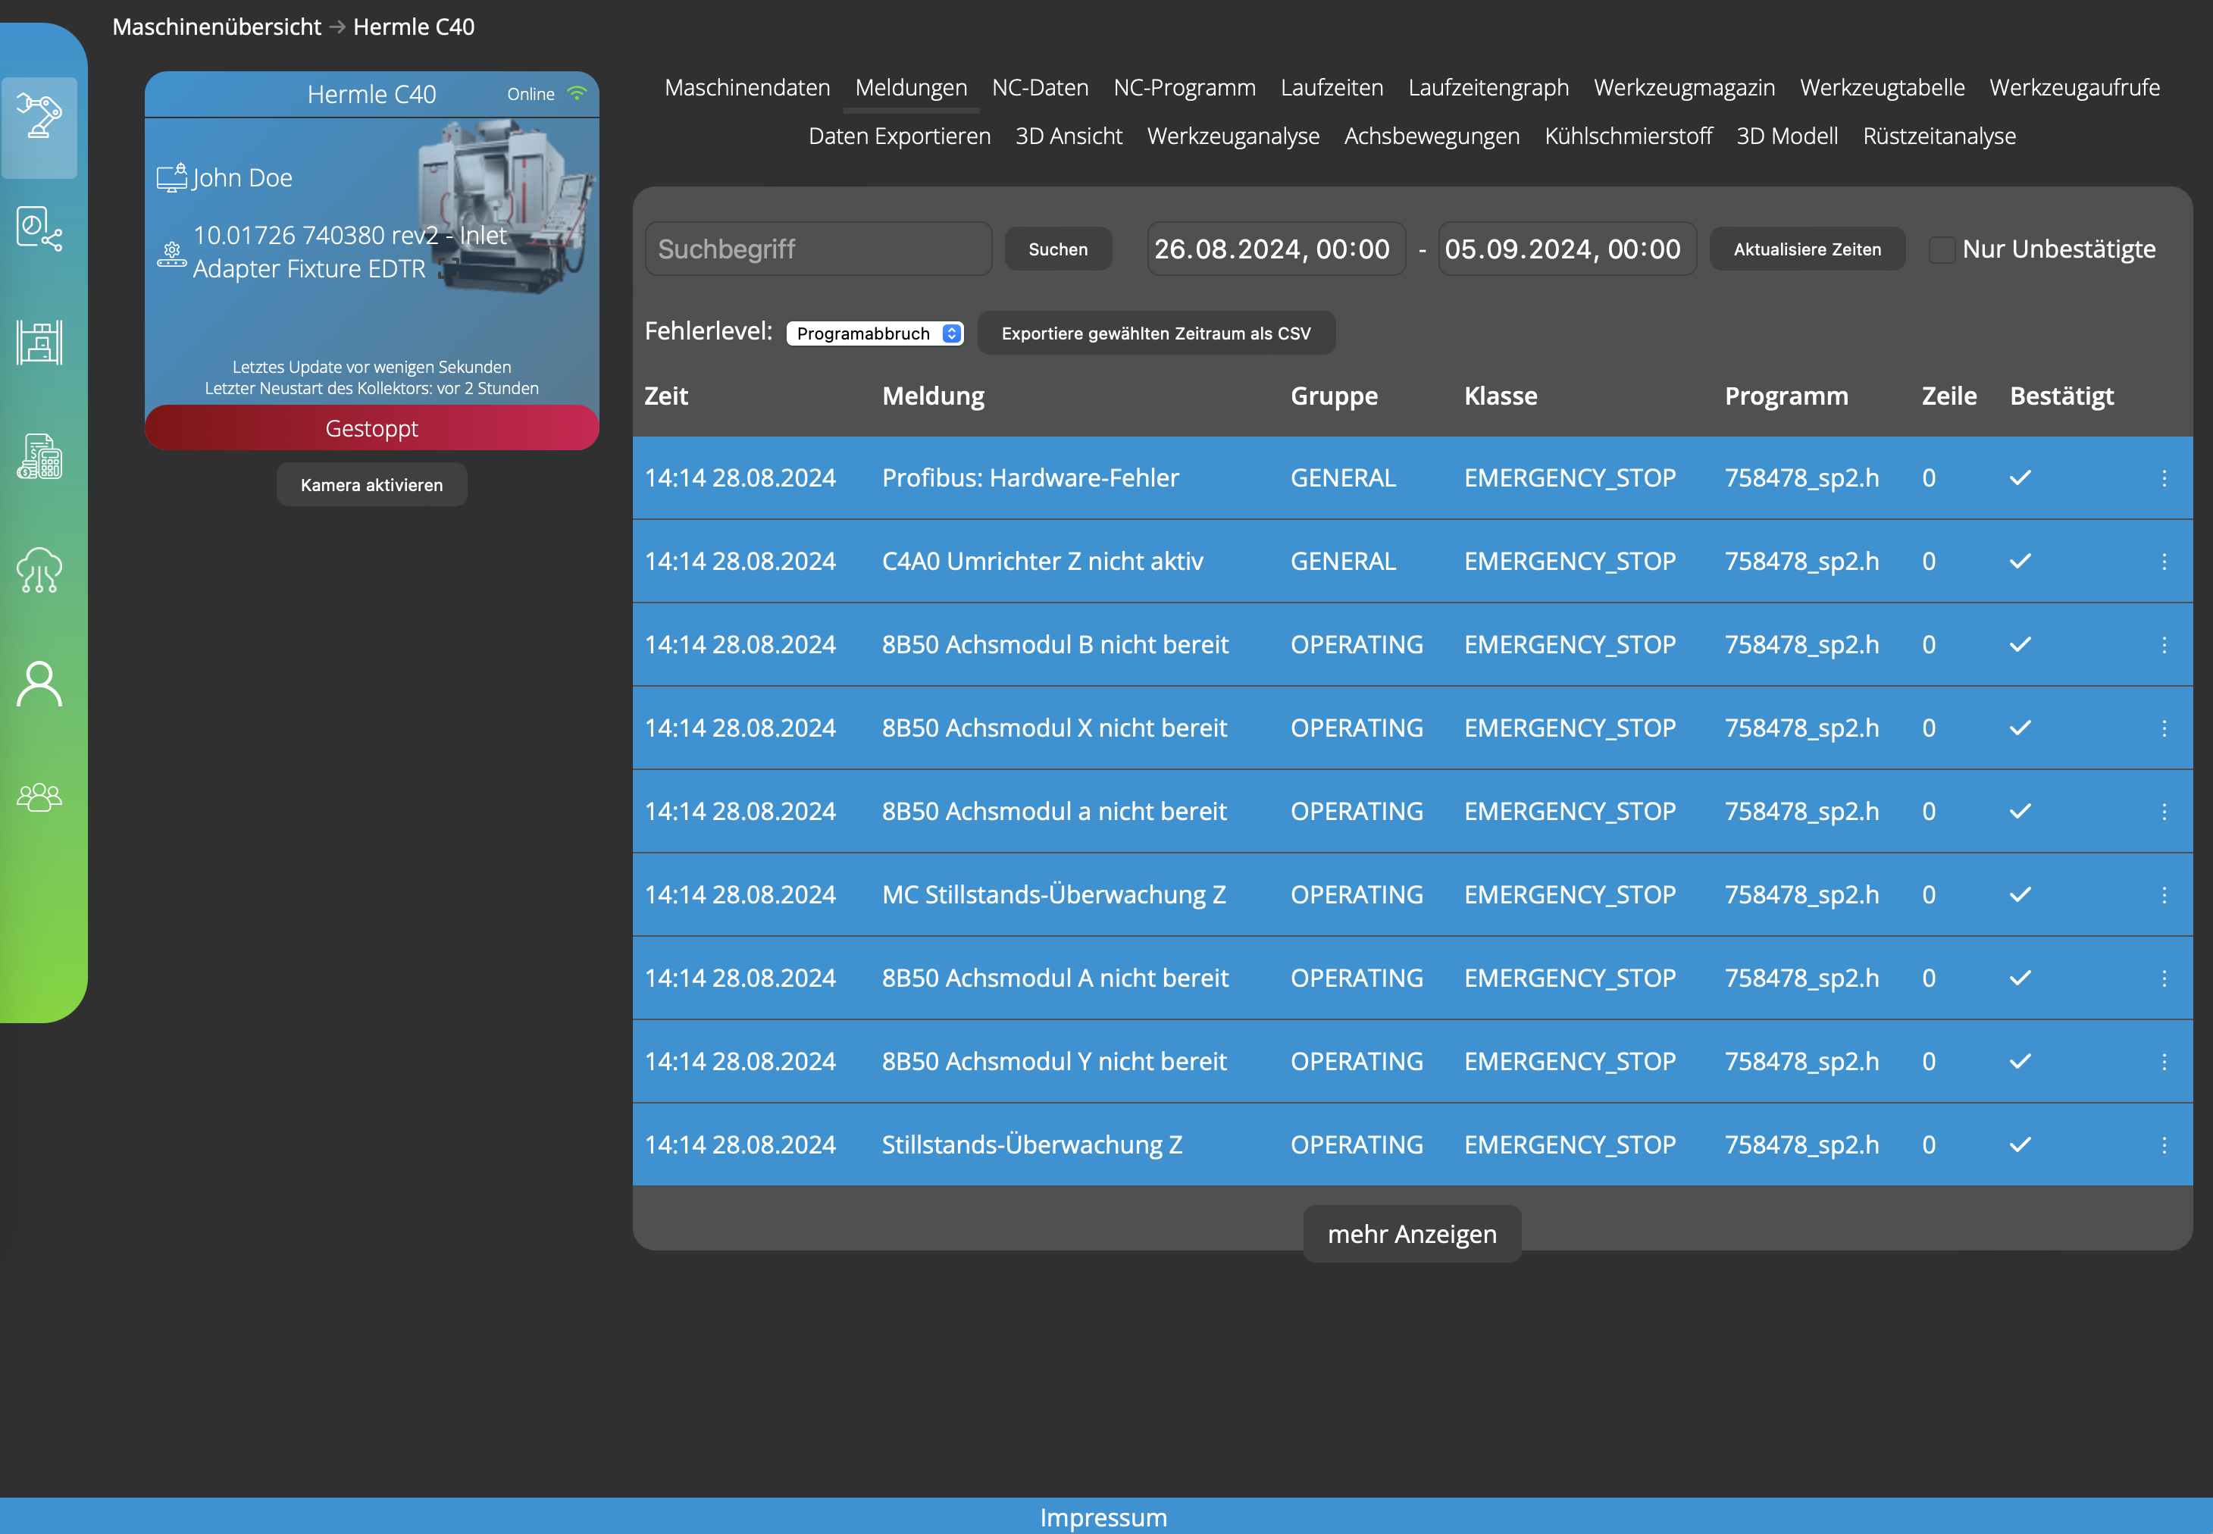Image resolution: width=2213 pixels, height=1534 pixels.
Task: Click confirmed checkmark of C4A0 Umrichter row
Action: click(2020, 562)
